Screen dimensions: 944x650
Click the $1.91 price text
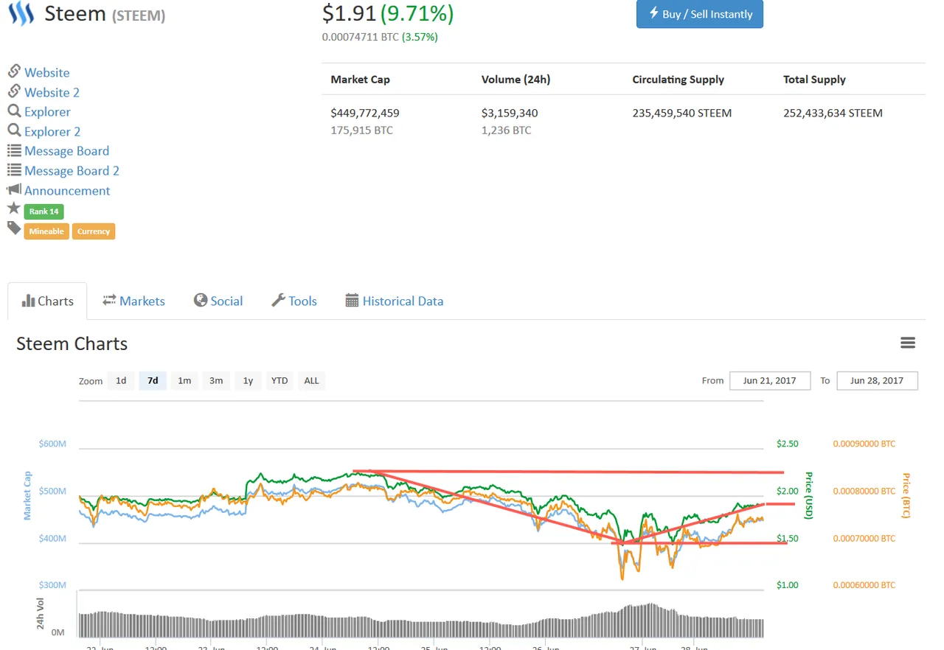[x=350, y=13]
